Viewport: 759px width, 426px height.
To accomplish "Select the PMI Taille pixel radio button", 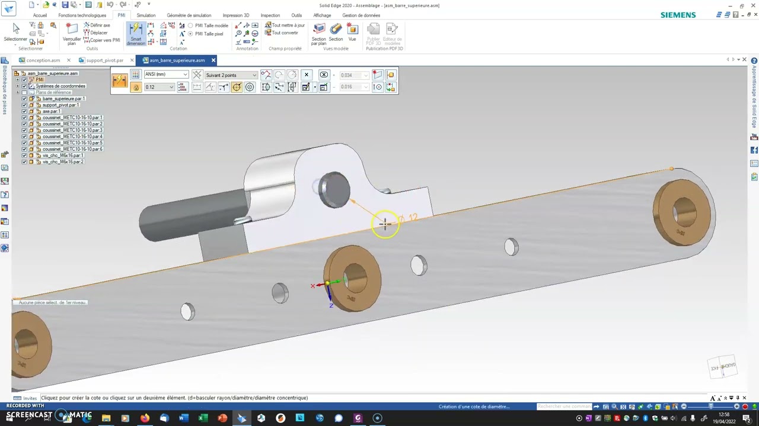I will click(190, 34).
